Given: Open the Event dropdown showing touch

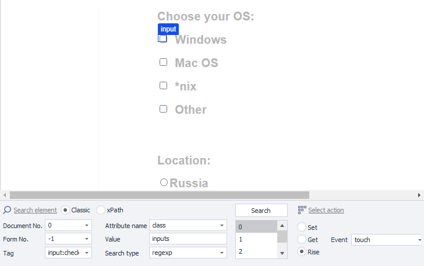Looking at the screenshot, I should pos(419,240).
